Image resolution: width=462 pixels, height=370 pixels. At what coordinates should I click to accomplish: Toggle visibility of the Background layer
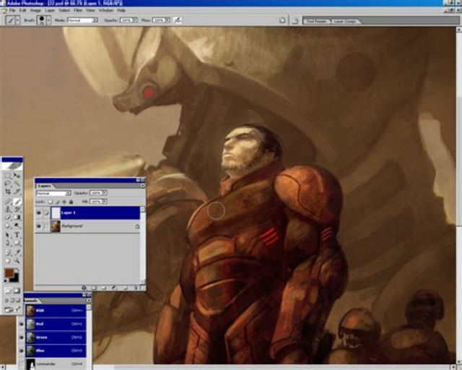39,226
